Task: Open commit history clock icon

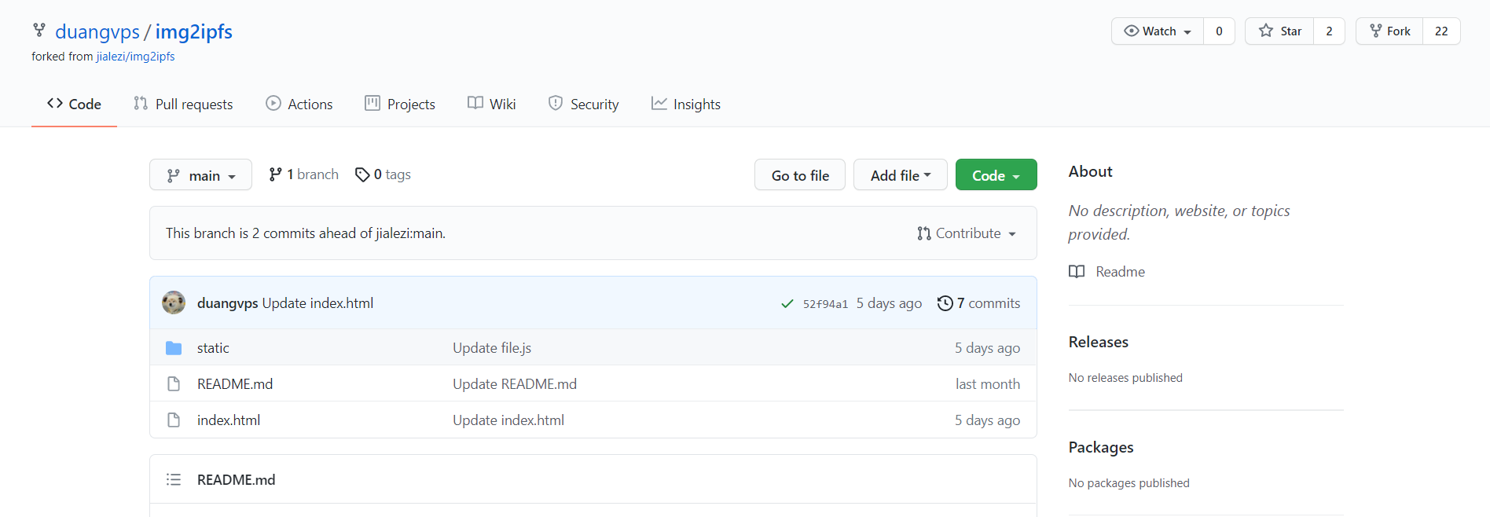Action: pos(945,303)
